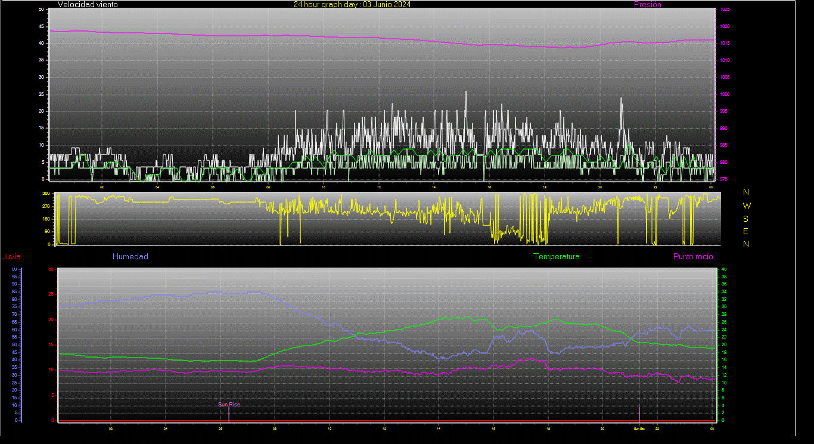Screen dimensions: 814x444
Task: Click the 270 wind direction axis value
Action: pos(46,206)
